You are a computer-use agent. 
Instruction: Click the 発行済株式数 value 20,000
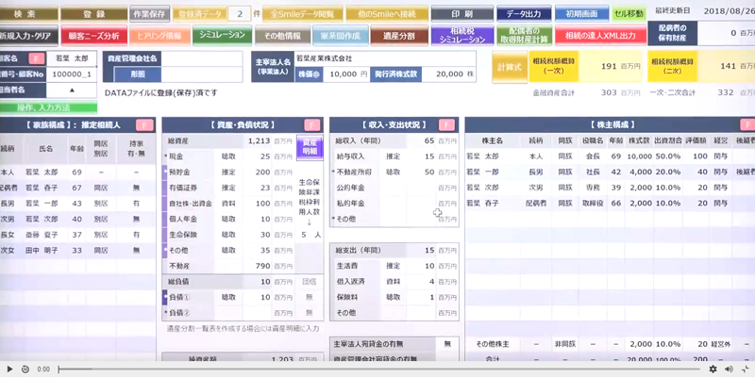point(449,74)
